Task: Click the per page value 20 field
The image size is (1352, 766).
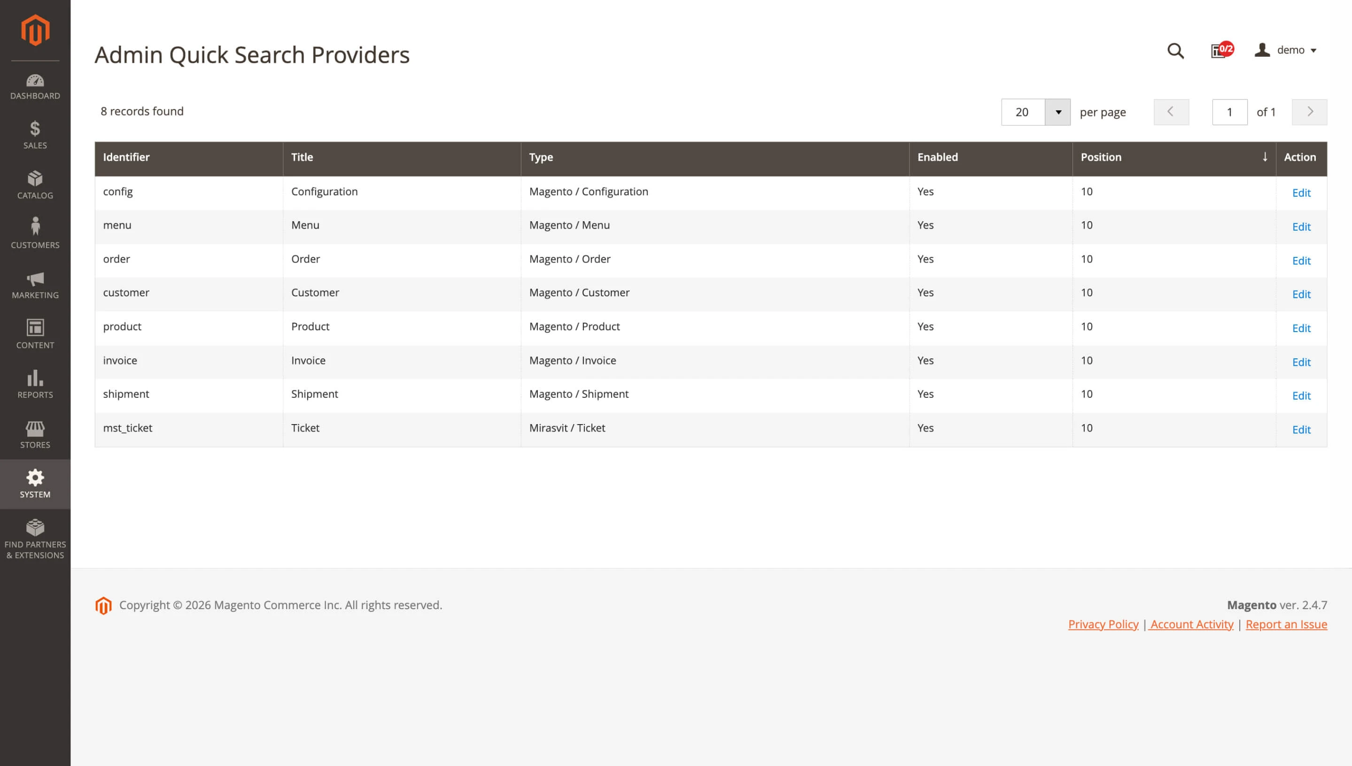Action: (x=1023, y=112)
